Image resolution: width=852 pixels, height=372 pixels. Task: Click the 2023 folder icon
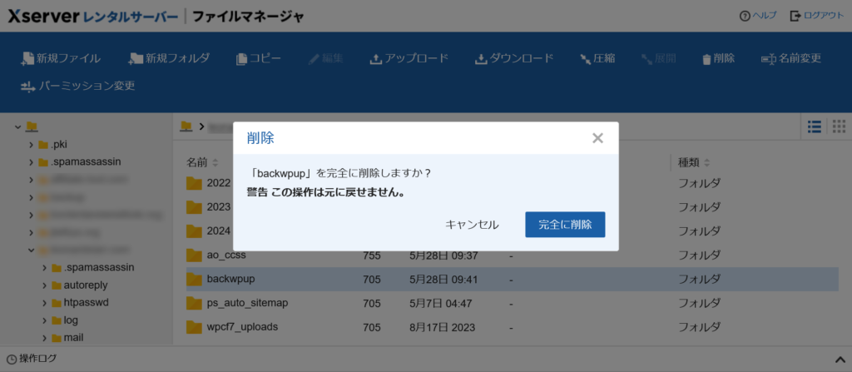[x=194, y=207]
